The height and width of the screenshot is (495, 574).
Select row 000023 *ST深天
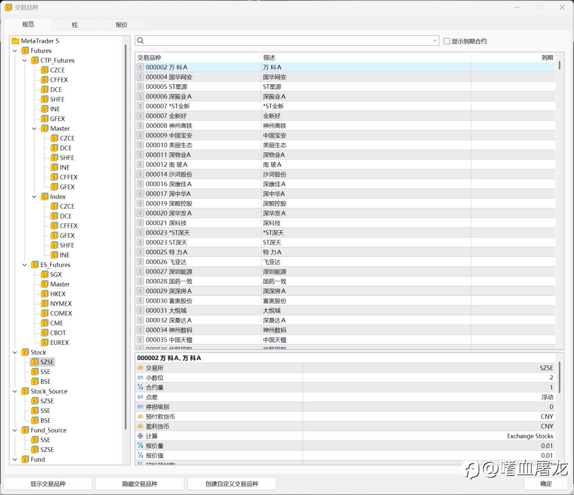[345, 233]
